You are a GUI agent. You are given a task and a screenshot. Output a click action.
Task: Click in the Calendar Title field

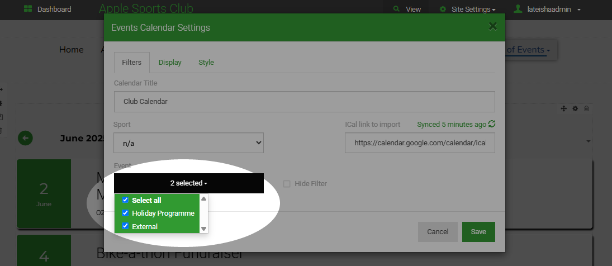[x=304, y=102]
